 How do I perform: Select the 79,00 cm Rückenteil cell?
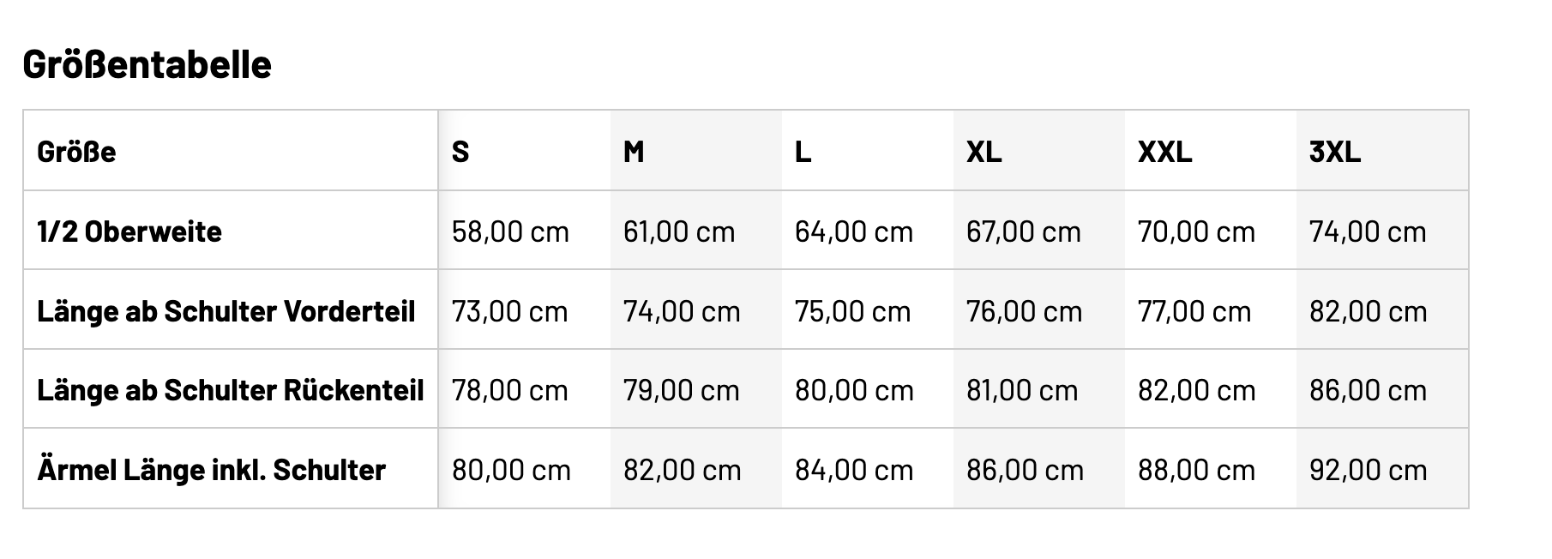click(682, 391)
